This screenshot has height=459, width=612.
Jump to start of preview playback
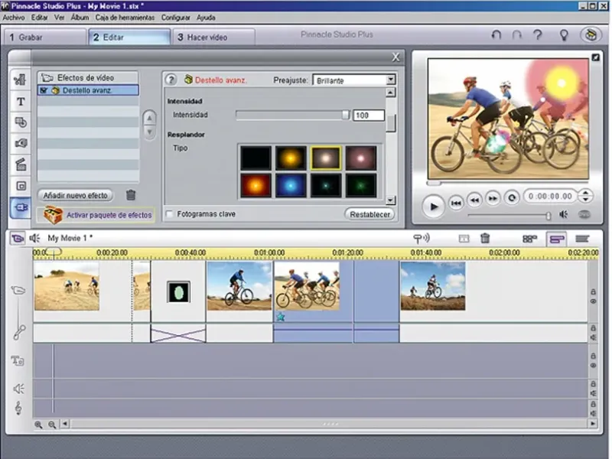coord(456,202)
